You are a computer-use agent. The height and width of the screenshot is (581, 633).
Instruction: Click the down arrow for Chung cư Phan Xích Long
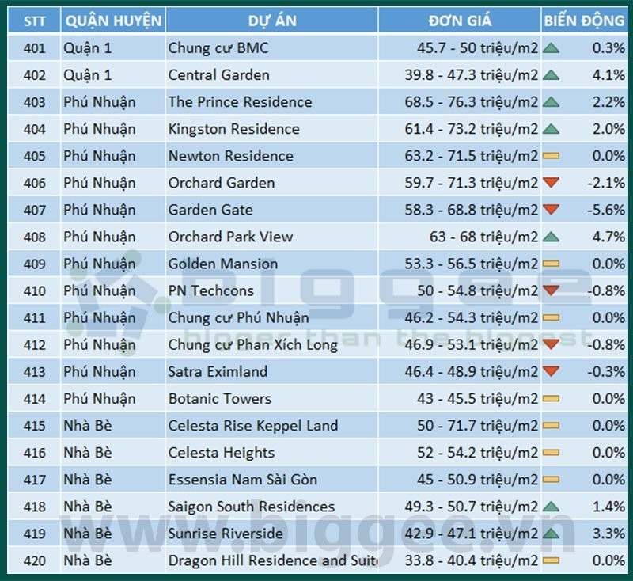coord(551,344)
